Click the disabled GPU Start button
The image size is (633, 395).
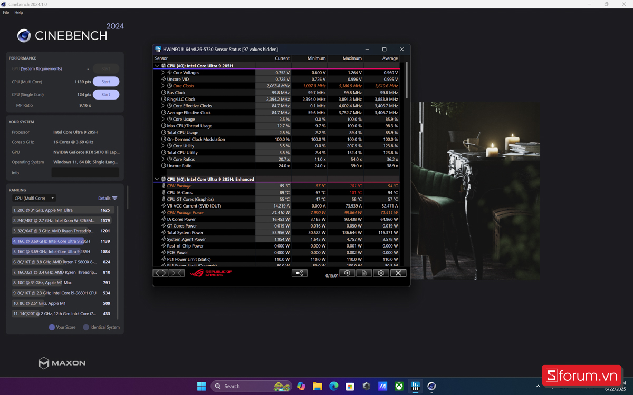[106, 68]
